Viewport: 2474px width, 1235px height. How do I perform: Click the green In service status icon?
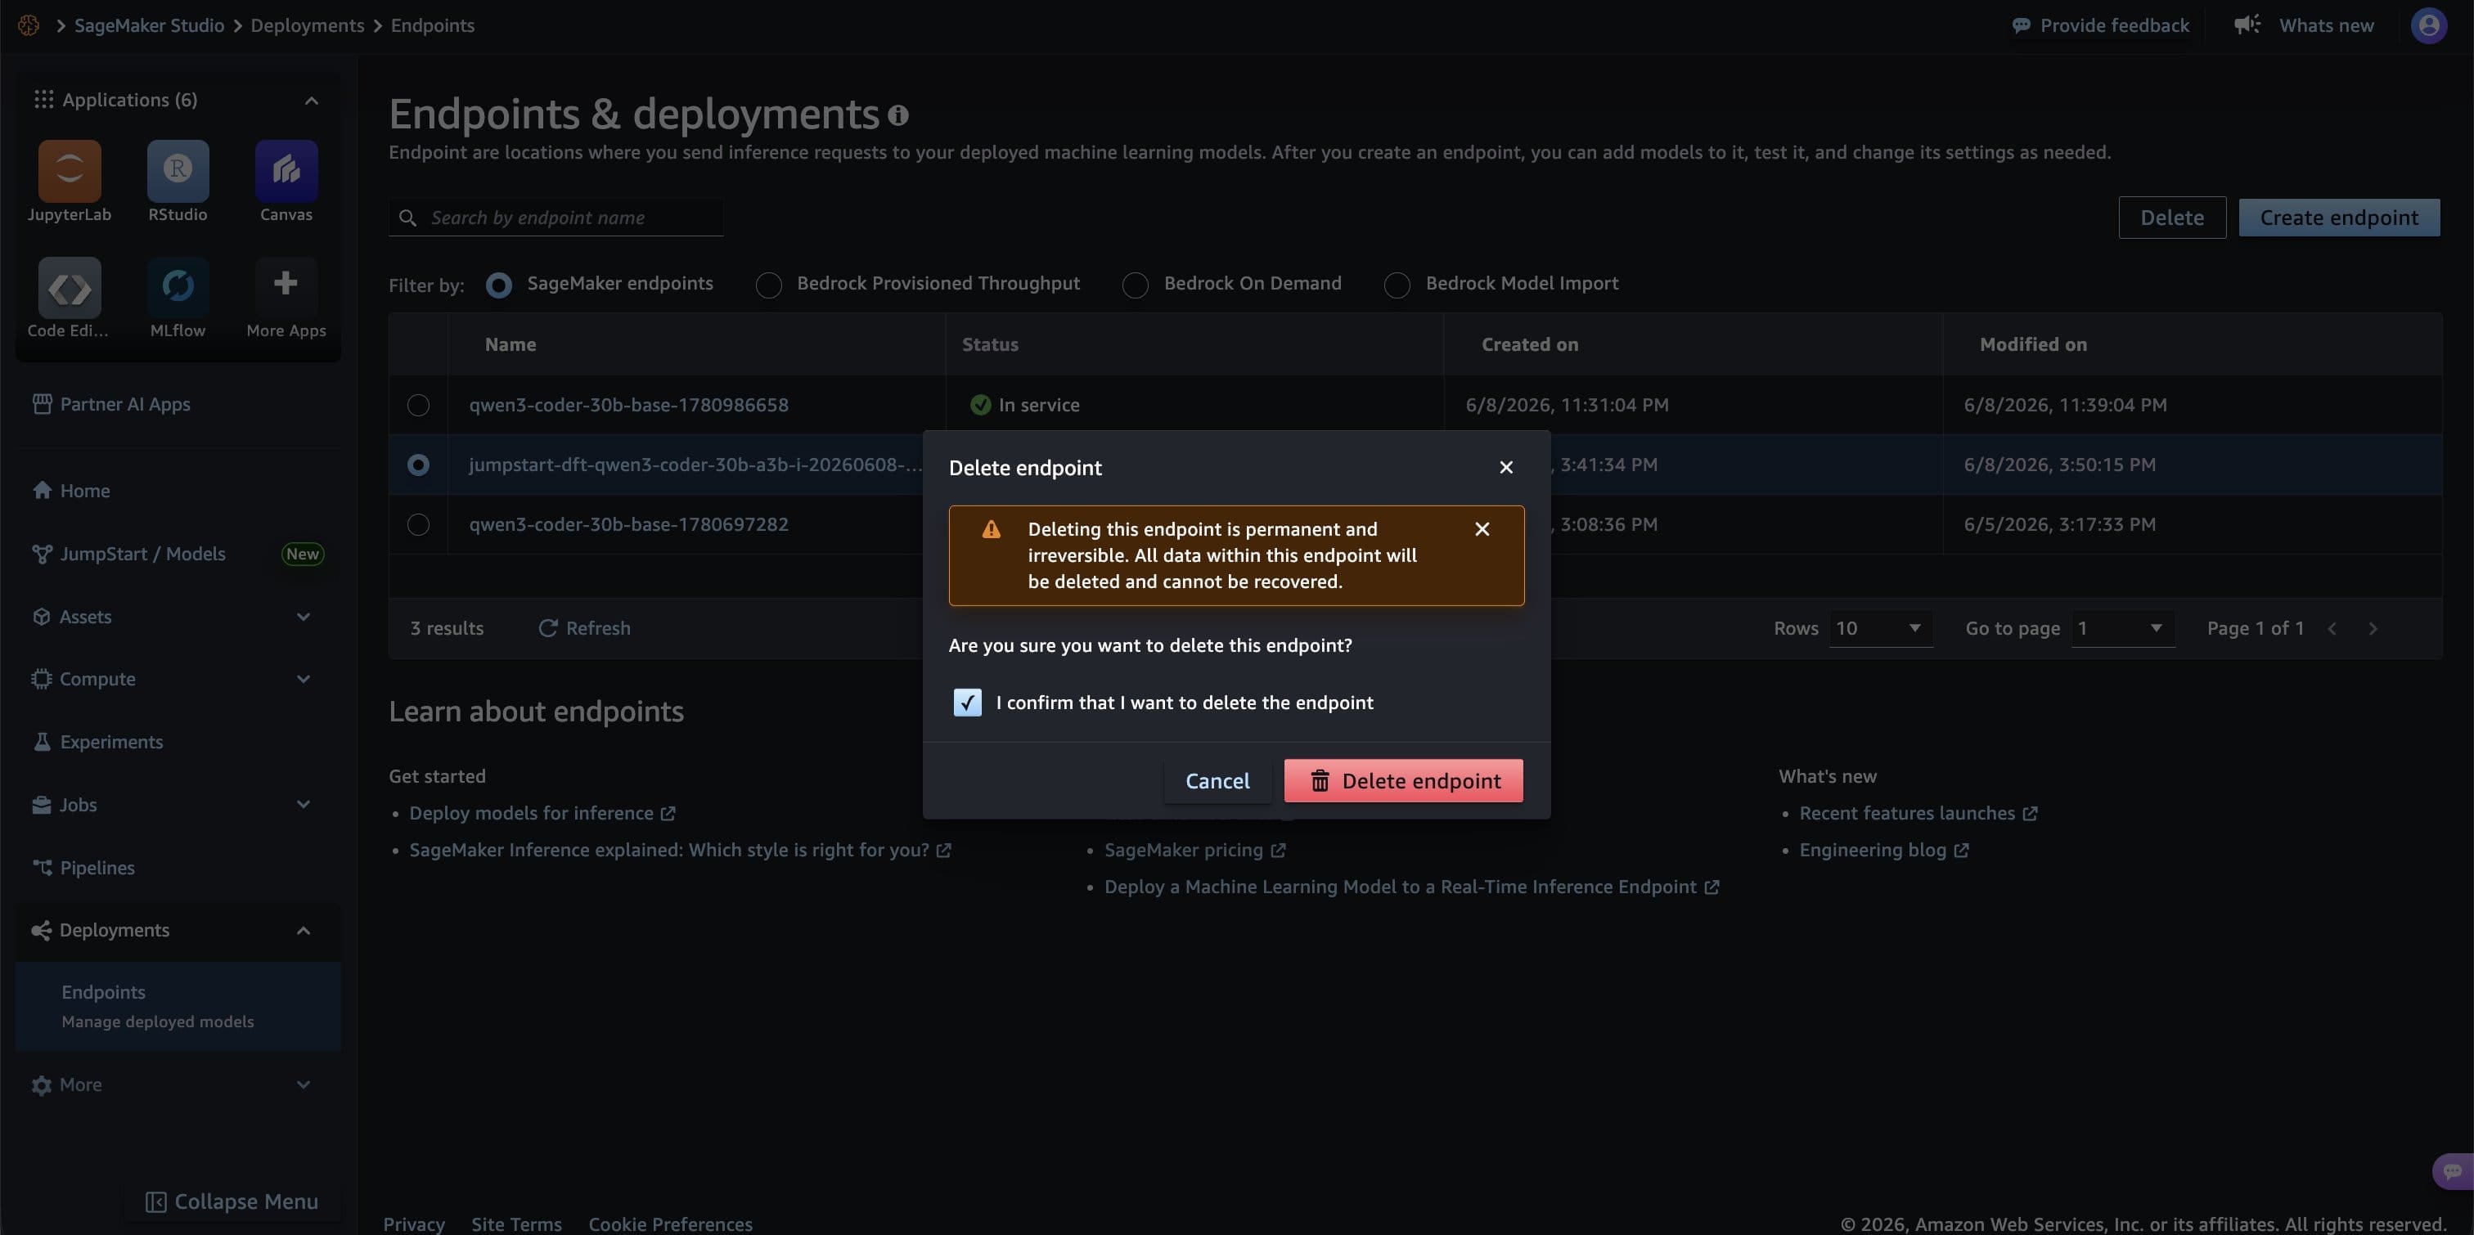[979, 406]
